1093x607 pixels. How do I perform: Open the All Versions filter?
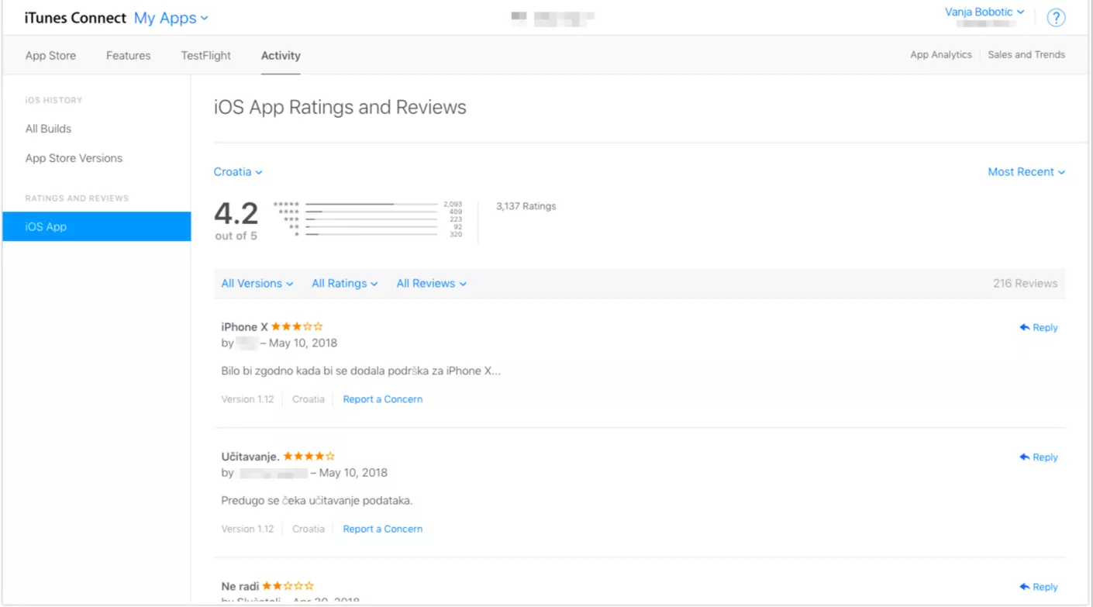click(x=257, y=284)
